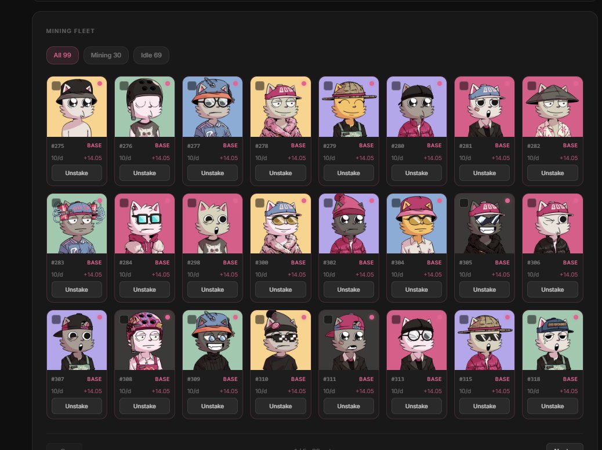View cat #284 with cyan glasses
The width and height of the screenshot is (602, 450).
click(145, 223)
